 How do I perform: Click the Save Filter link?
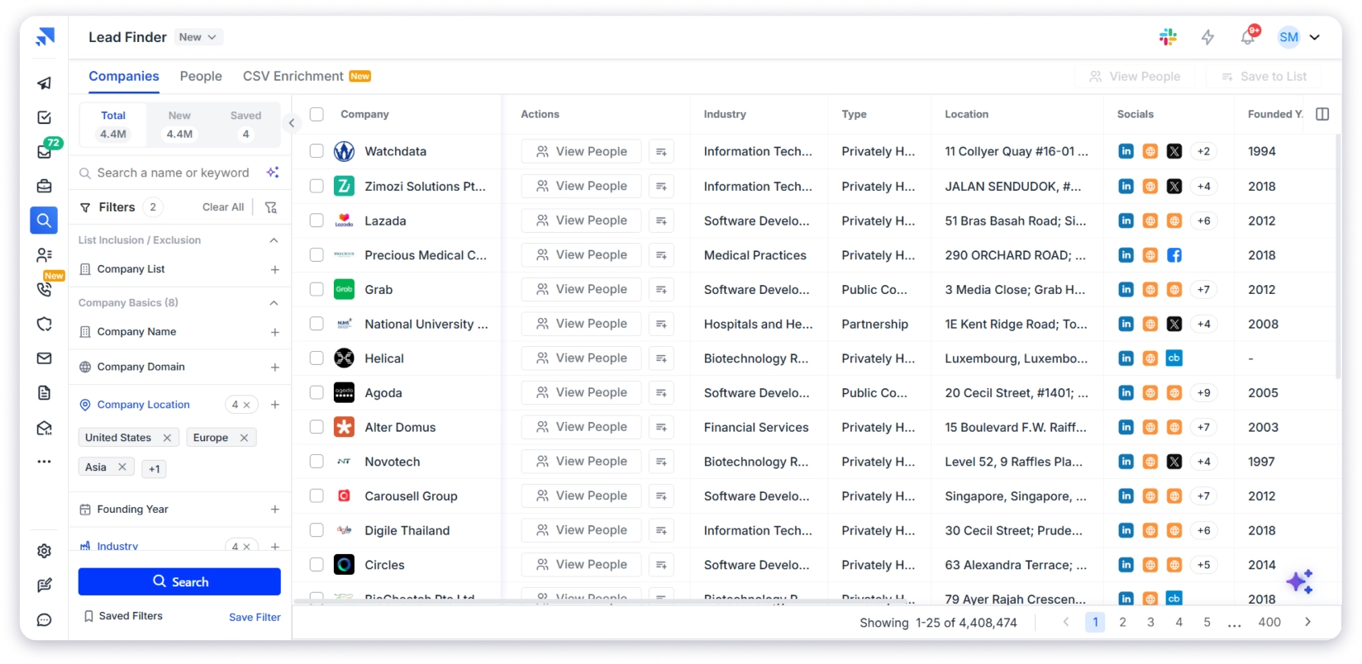pyautogui.click(x=255, y=617)
